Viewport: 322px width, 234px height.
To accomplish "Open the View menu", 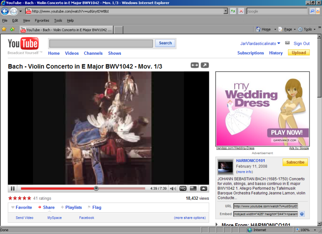I will pos(27,21).
